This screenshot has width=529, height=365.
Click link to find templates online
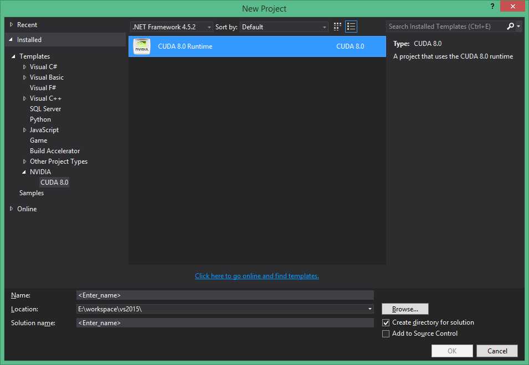coord(256,276)
